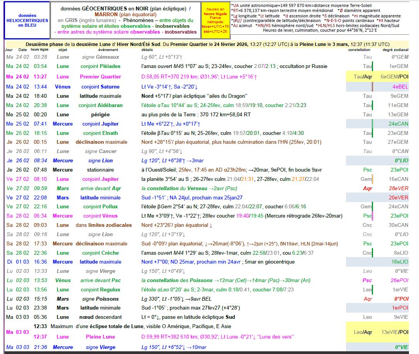Click Mercure's 'stationnaire' event
The image size is (419, 354).
pyautogui.click(x=100, y=170)
